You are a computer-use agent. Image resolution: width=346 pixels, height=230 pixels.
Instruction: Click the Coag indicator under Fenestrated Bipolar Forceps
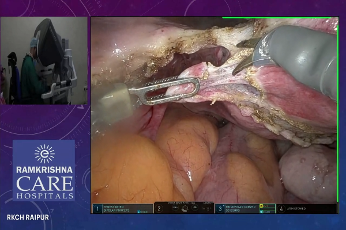pyautogui.click(x=142, y=212)
